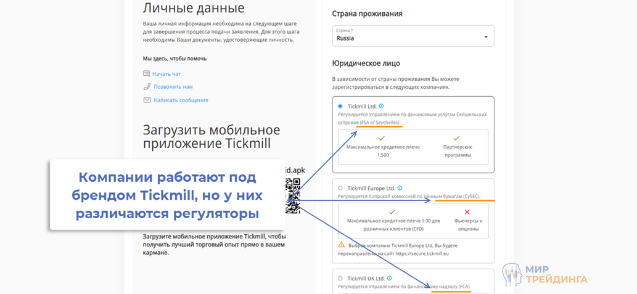
Task: Click the green checkmark above Партнерские программы
Action: [456, 139]
